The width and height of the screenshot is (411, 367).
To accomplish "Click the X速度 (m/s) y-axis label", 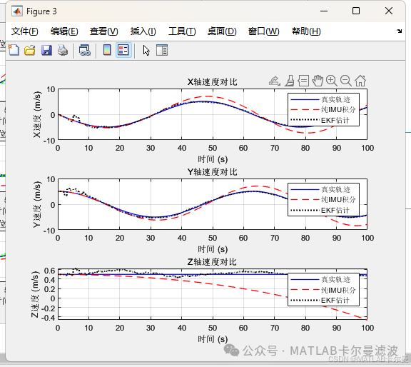I will [x=37, y=114].
